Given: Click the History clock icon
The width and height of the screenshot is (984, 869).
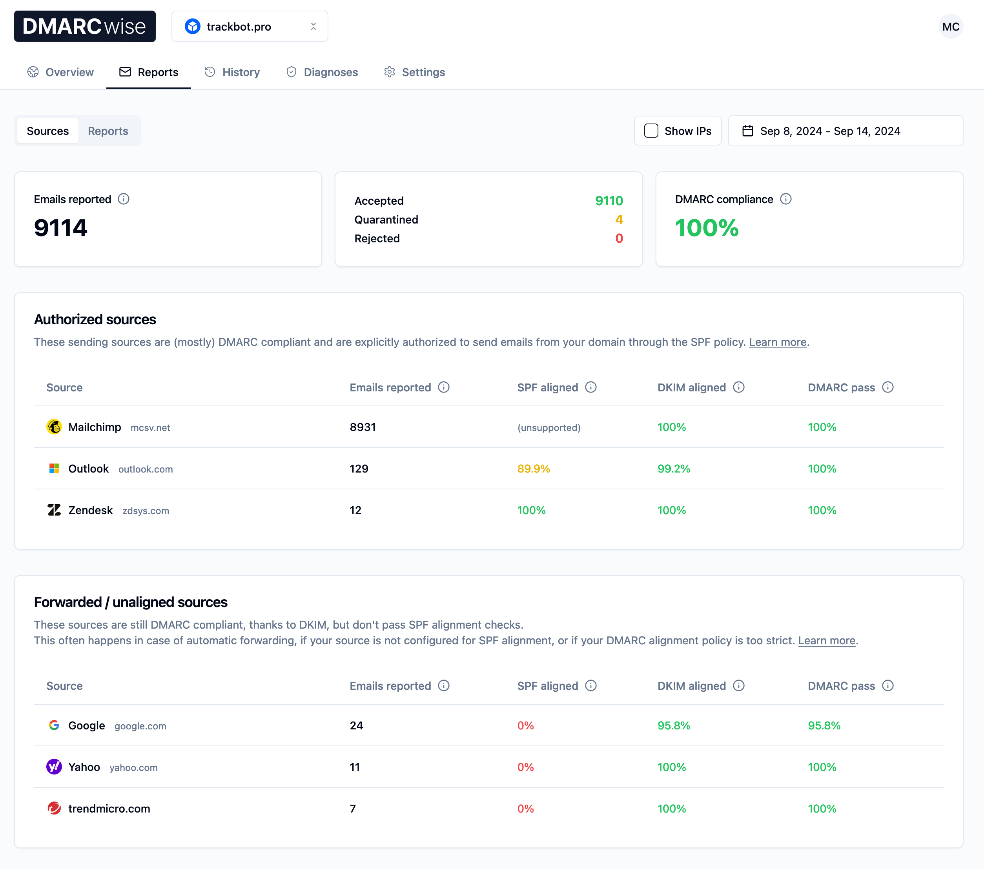Looking at the screenshot, I should click(x=211, y=72).
